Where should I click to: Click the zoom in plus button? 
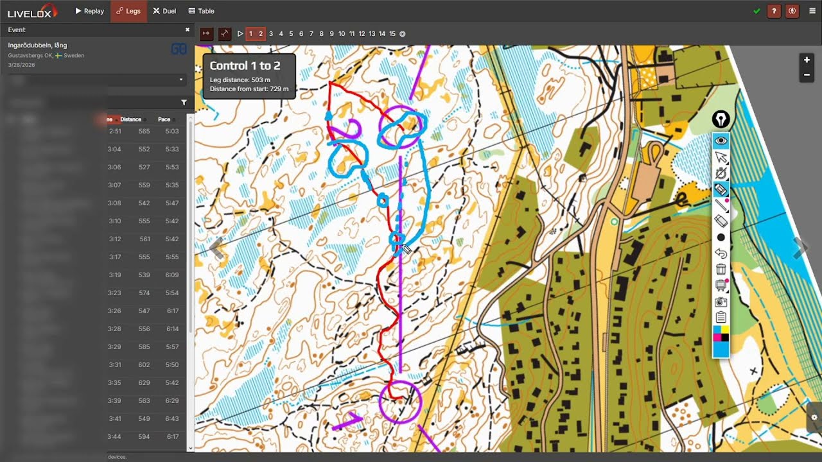click(x=807, y=60)
